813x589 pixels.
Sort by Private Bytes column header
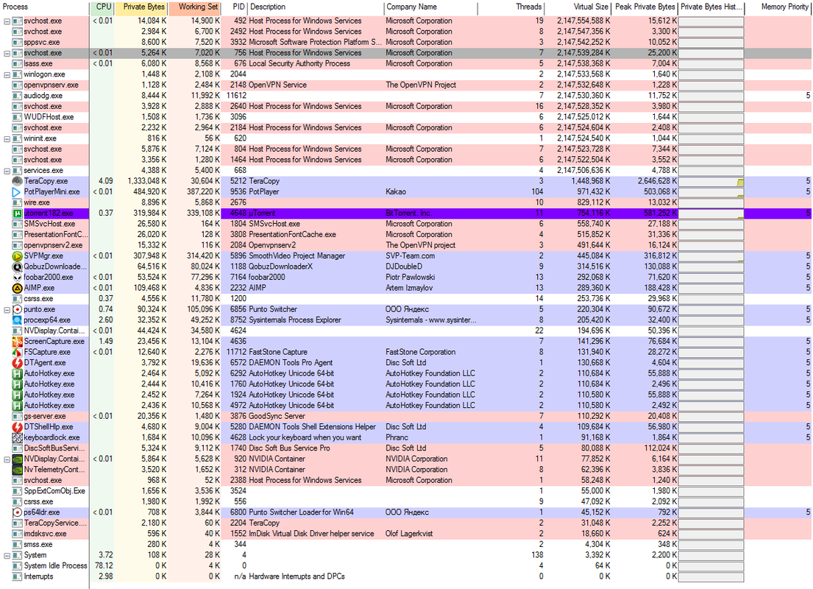[x=141, y=7]
